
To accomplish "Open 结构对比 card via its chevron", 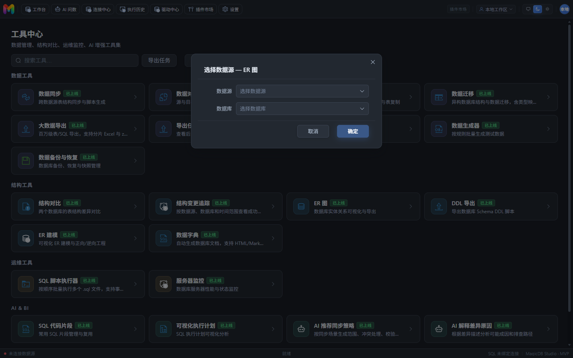I will [x=135, y=206].
